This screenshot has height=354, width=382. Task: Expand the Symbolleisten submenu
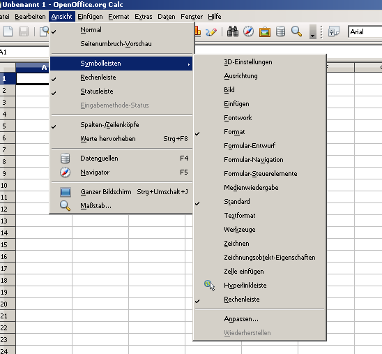point(121,64)
